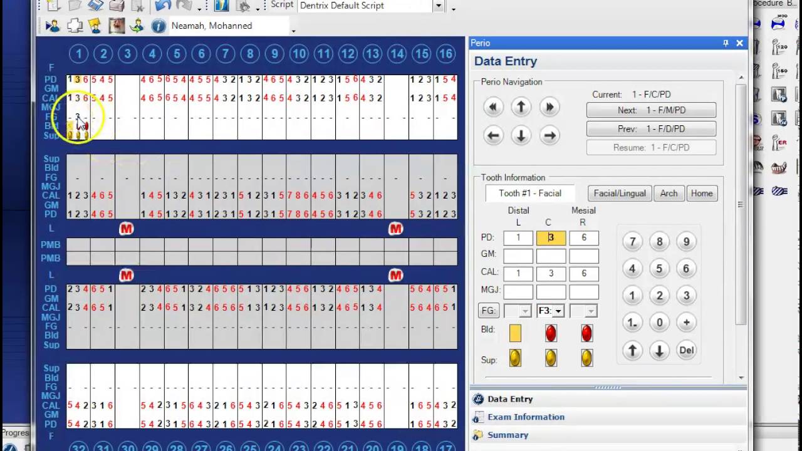Click the keypad Del key

click(686, 350)
